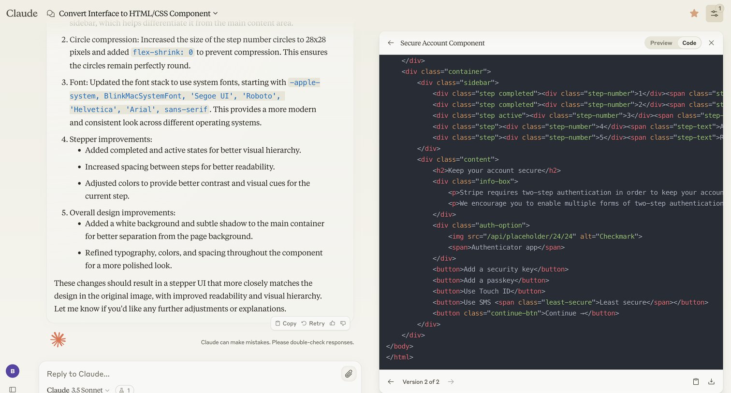Click 'Version 2 of 2' label
The width and height of the screenshot is (731, 393).
pos(421,382)
